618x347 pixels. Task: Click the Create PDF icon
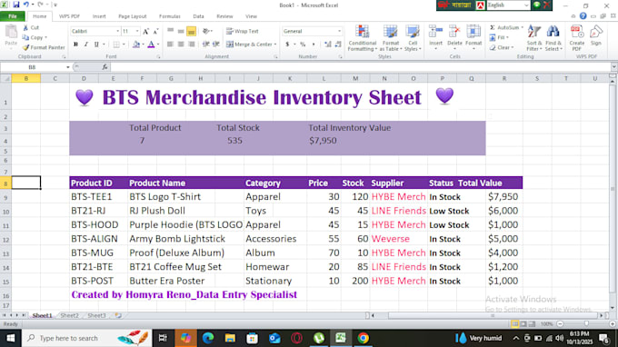coord(576,38)
